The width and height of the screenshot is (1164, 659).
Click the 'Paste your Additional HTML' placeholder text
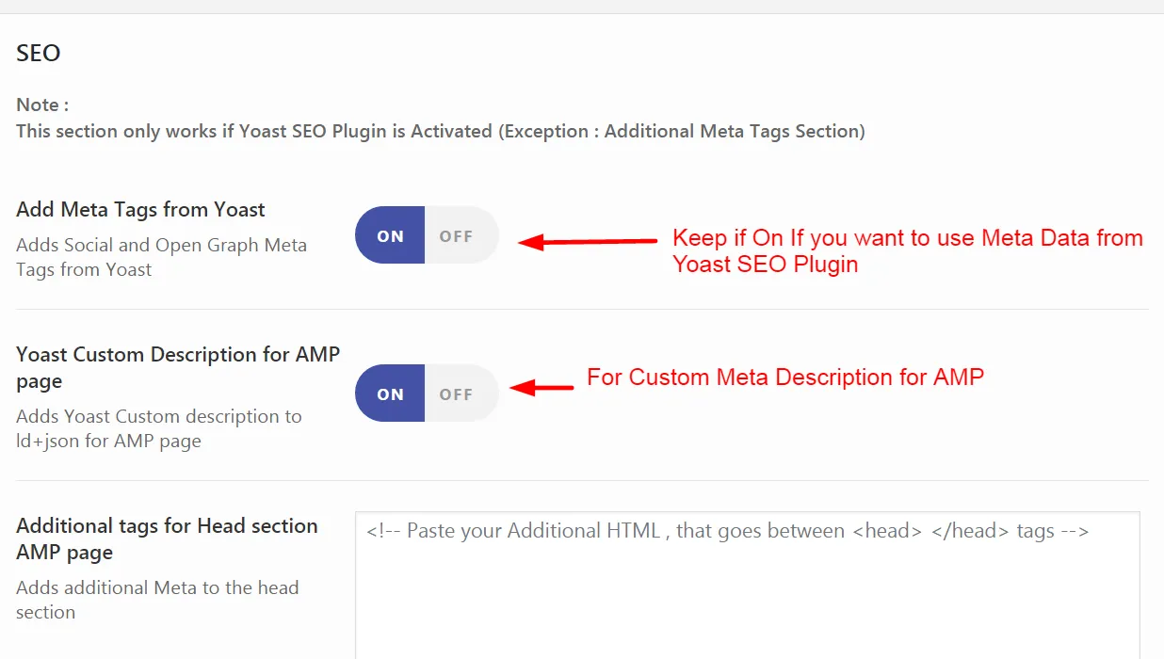727,531
